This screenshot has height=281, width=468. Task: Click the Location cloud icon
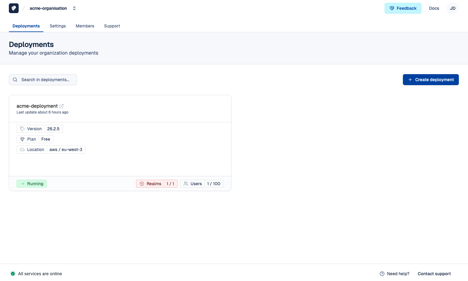pos(22,150)
